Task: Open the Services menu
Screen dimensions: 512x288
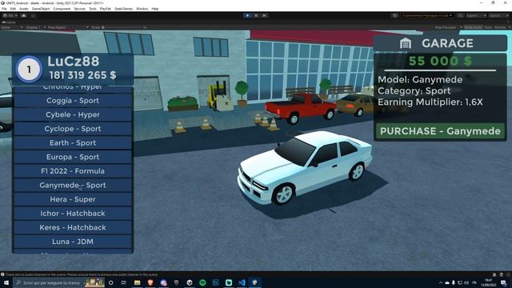Action: click(x=80, y=9)
